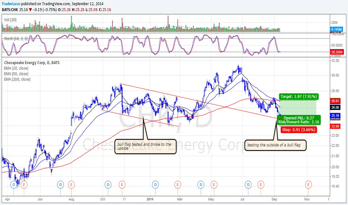
Task: Click the 23.00 price axis label
Action: pos(335,135)
